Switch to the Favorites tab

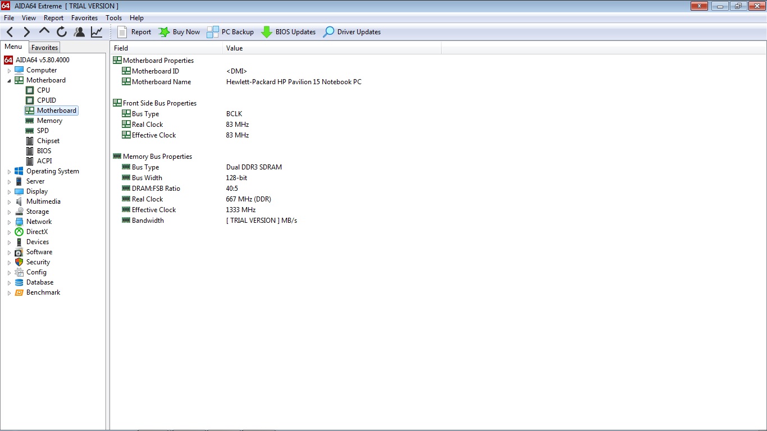point(44,48)
